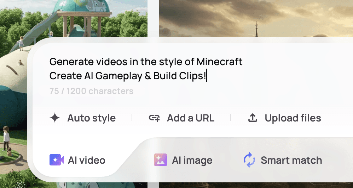Choose the Add a URL option
Image resolution: width=353 pixels, height=188 pixels.
coord(181,118)
